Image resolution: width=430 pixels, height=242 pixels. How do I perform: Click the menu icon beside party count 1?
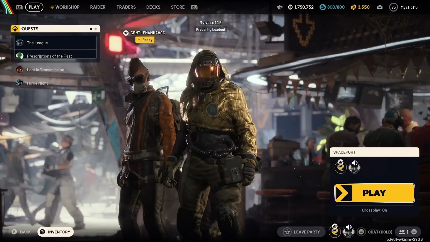(x=414, y=232)
